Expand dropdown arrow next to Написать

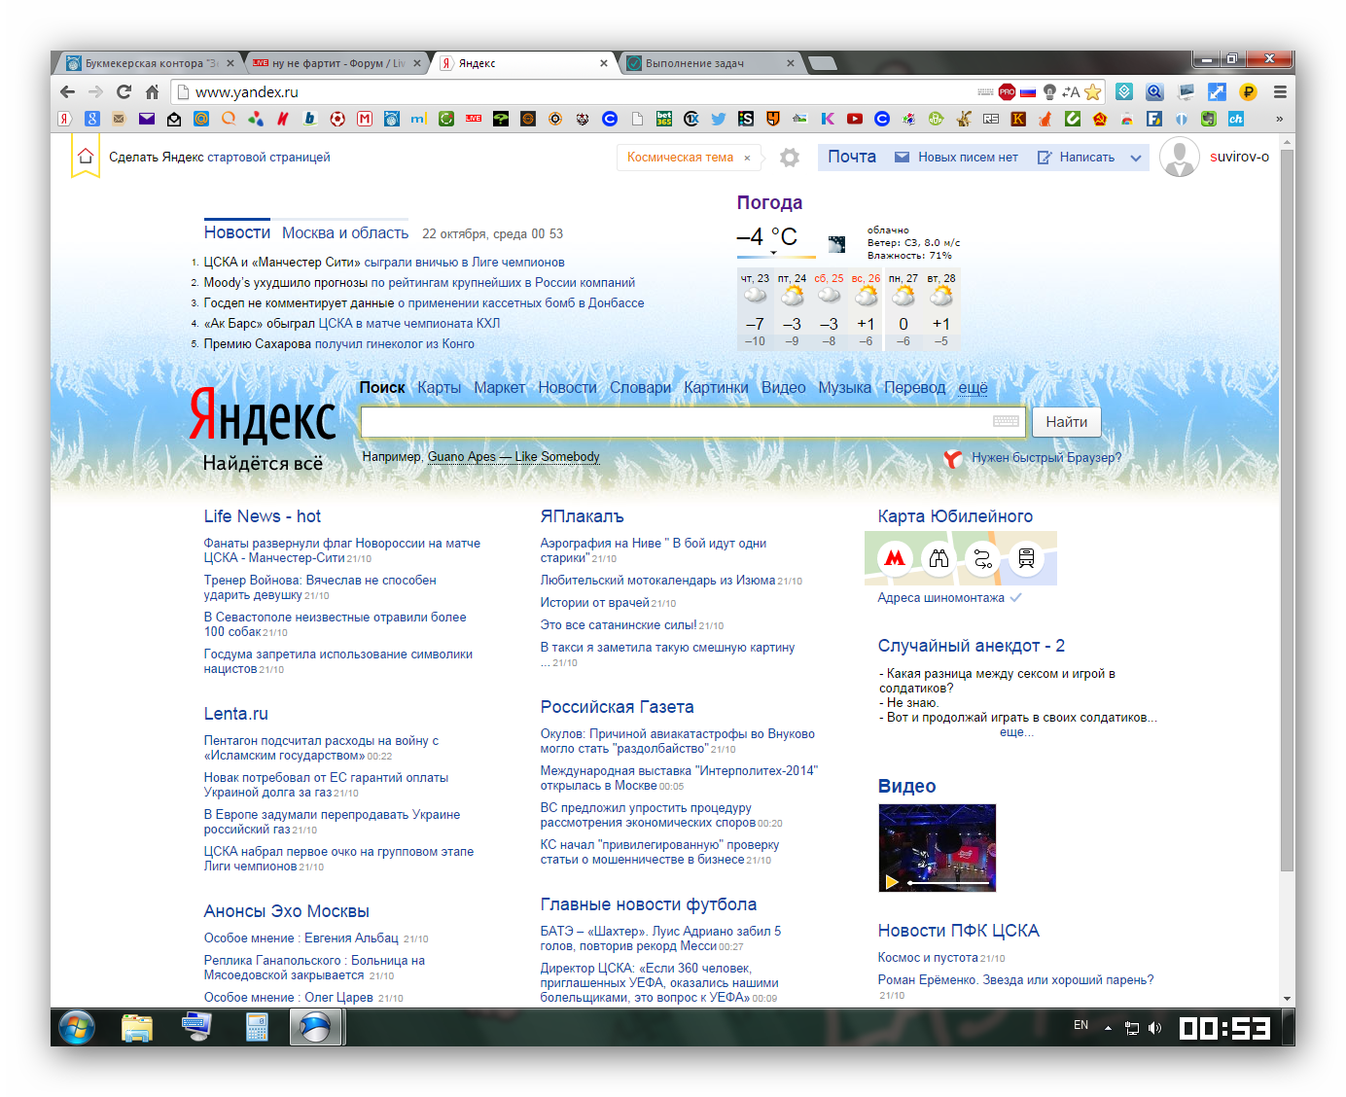pyautogui.click(x=1135, y=158)
